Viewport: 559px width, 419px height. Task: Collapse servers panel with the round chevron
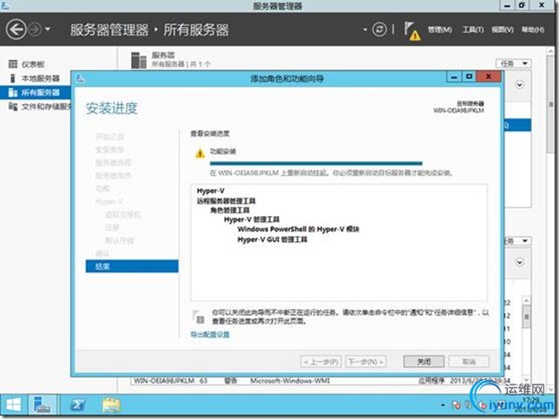pos(520,85)
